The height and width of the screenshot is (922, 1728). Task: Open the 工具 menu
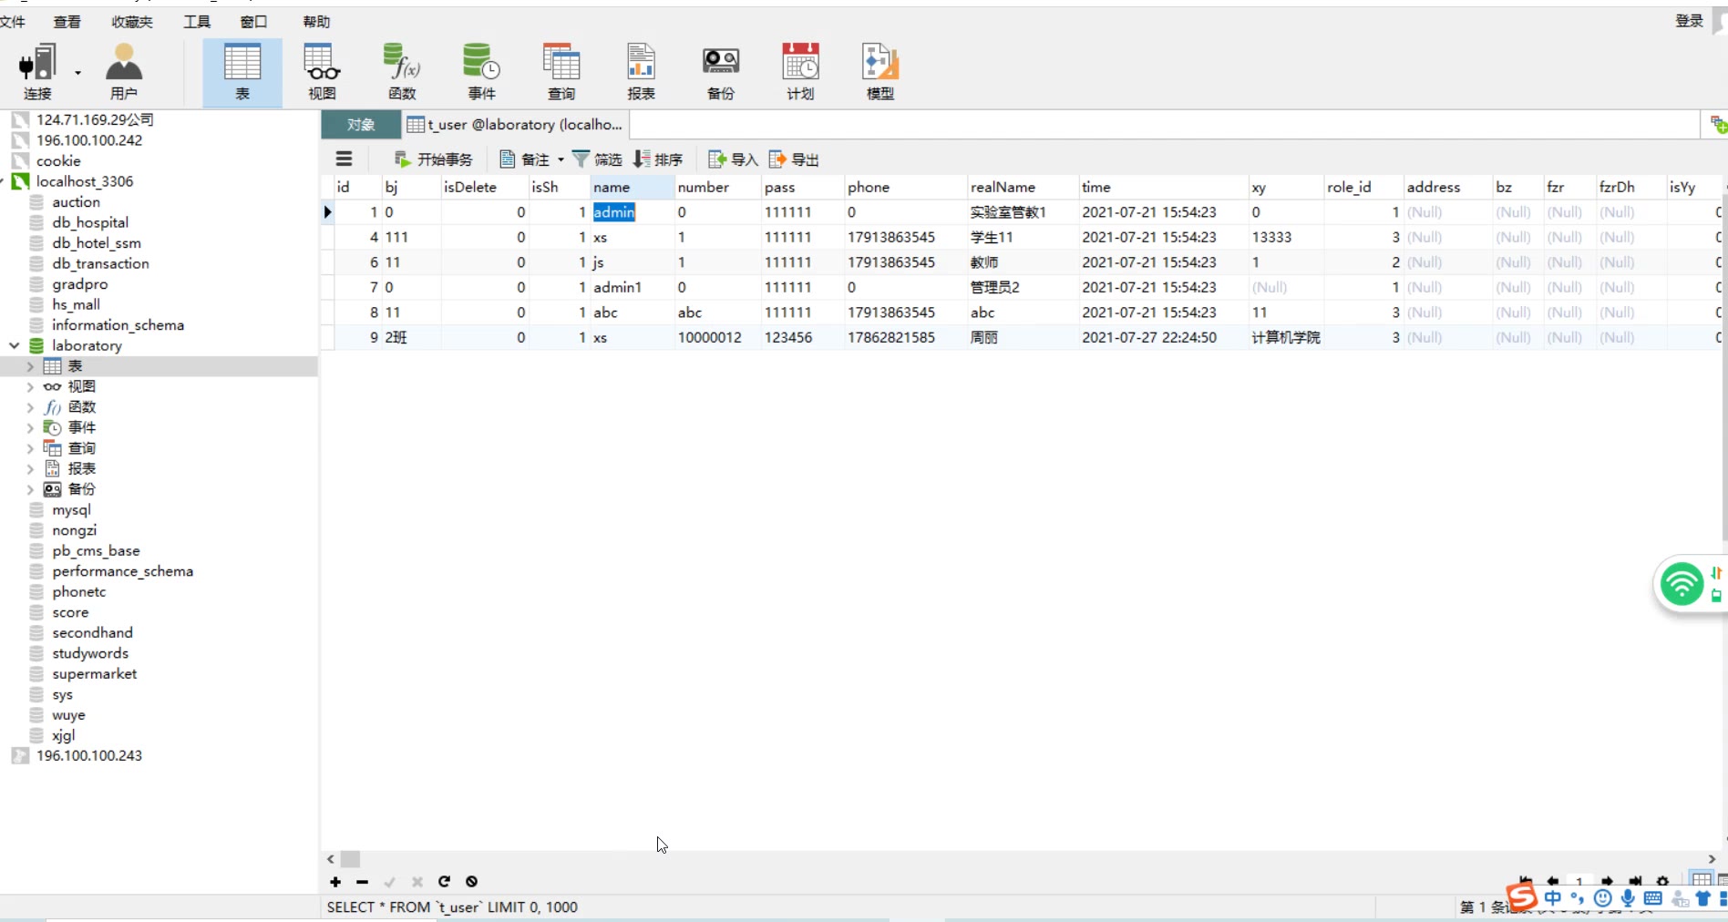point(197,21)
